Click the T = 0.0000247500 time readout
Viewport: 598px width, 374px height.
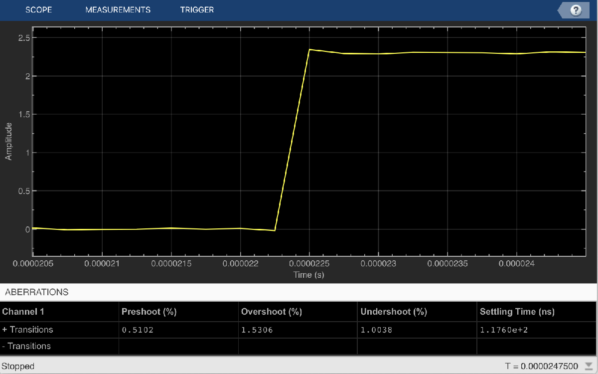(542, 366)
